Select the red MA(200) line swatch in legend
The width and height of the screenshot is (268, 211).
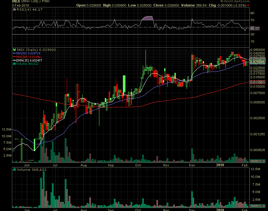click(15, 57)
